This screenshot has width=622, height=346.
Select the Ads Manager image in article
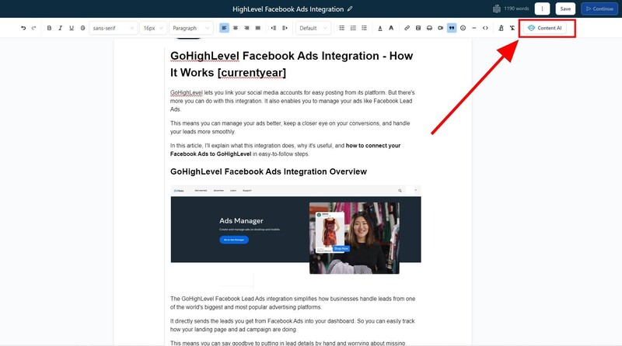pos(295,230)
